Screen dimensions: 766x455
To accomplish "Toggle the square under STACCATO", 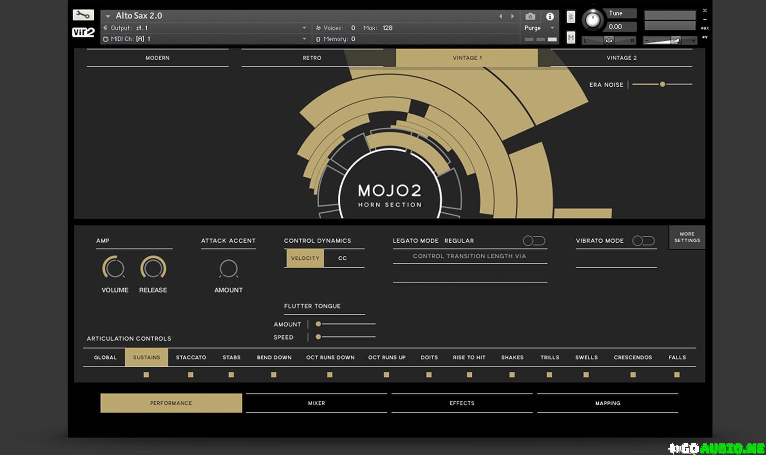I will (x=191, y=375).
